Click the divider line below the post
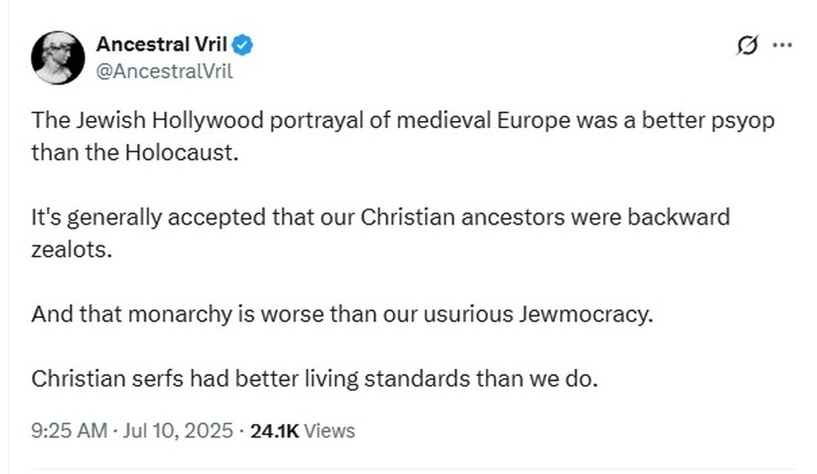This screenshot has width=817, height=474. pos(408,469)
